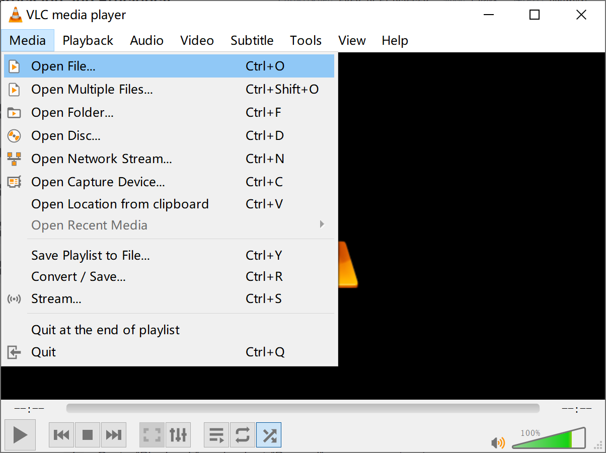This screenshot has width=606, height=453.
Task: Open the View menu
Action: tap(351, 40)
